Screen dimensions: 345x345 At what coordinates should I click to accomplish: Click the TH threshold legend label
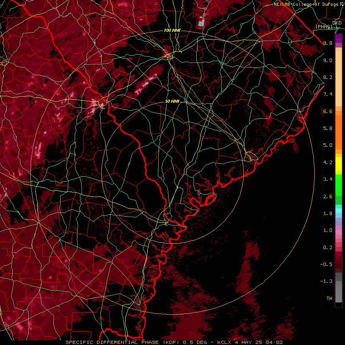click(x=329, y=299)
